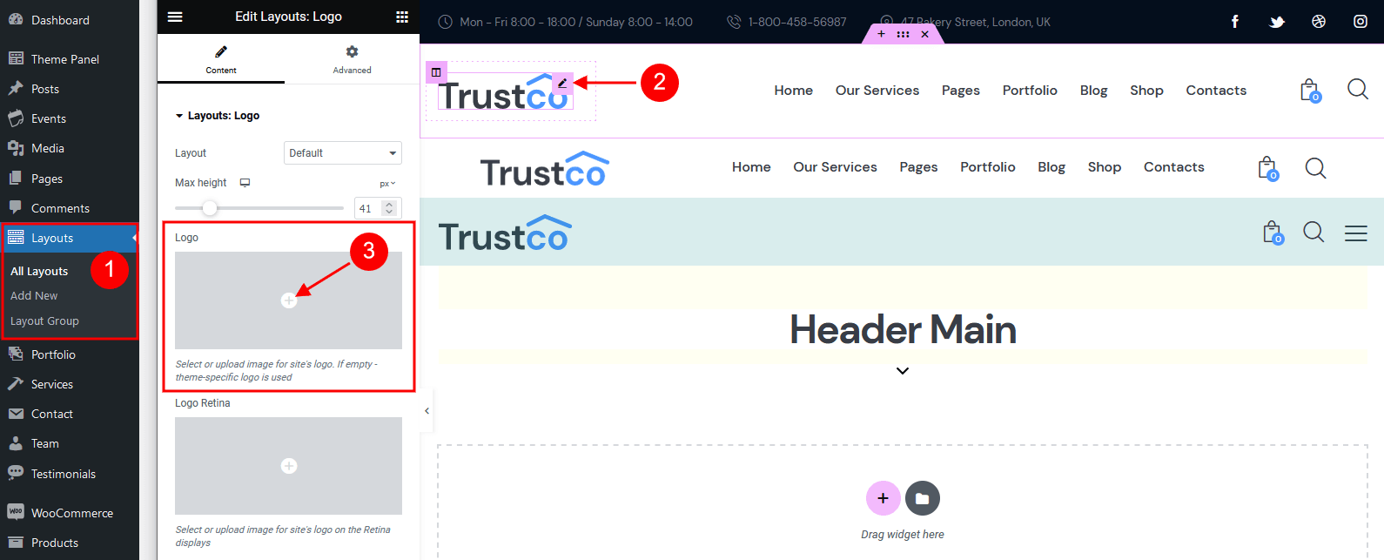The width and height of the screenshot is (1384, 560).
Task: Toggle responsive device icon for Max height
Action: coord(245,183)
